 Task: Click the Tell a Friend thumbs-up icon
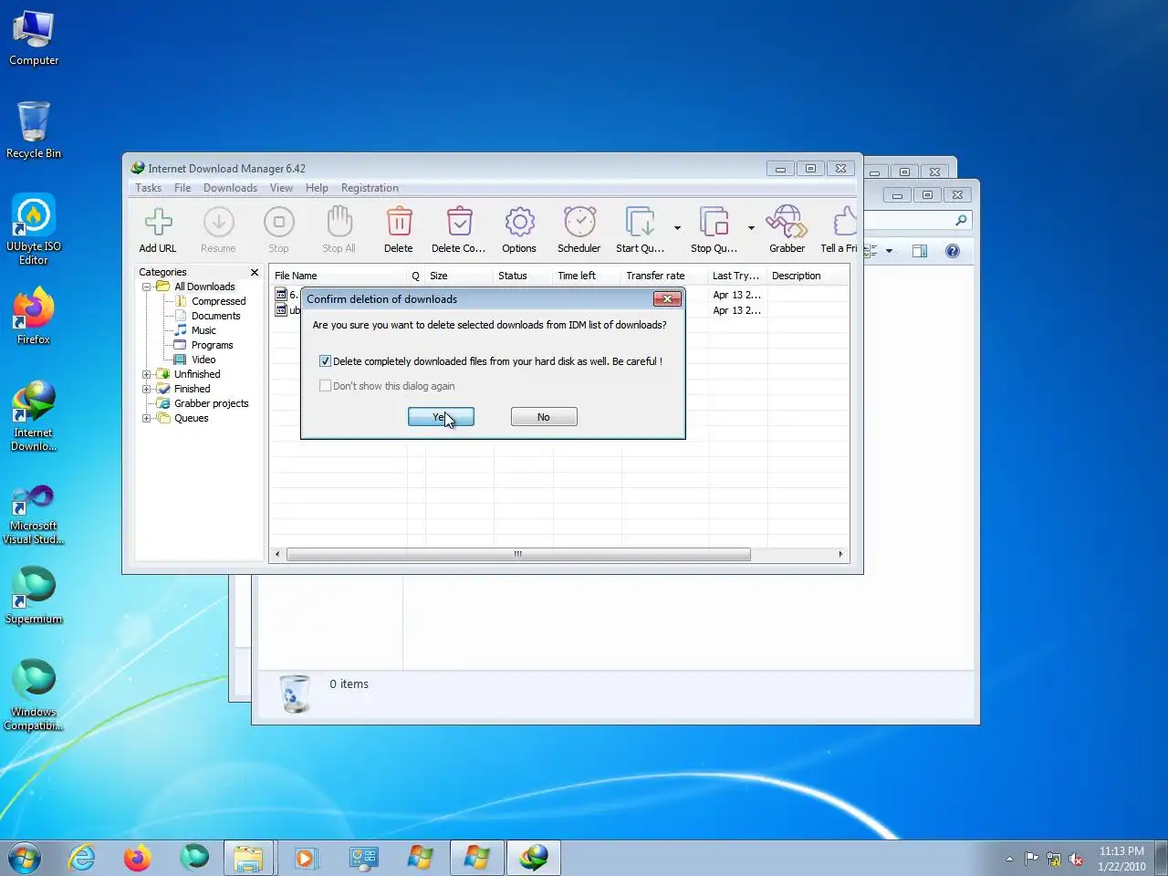[x=845, y=222]
